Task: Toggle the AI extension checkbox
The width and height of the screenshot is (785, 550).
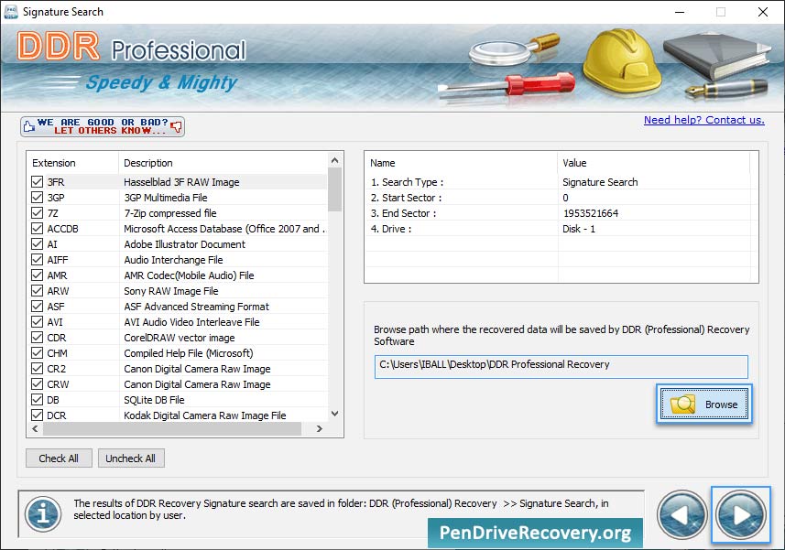Action: (37, 244)
